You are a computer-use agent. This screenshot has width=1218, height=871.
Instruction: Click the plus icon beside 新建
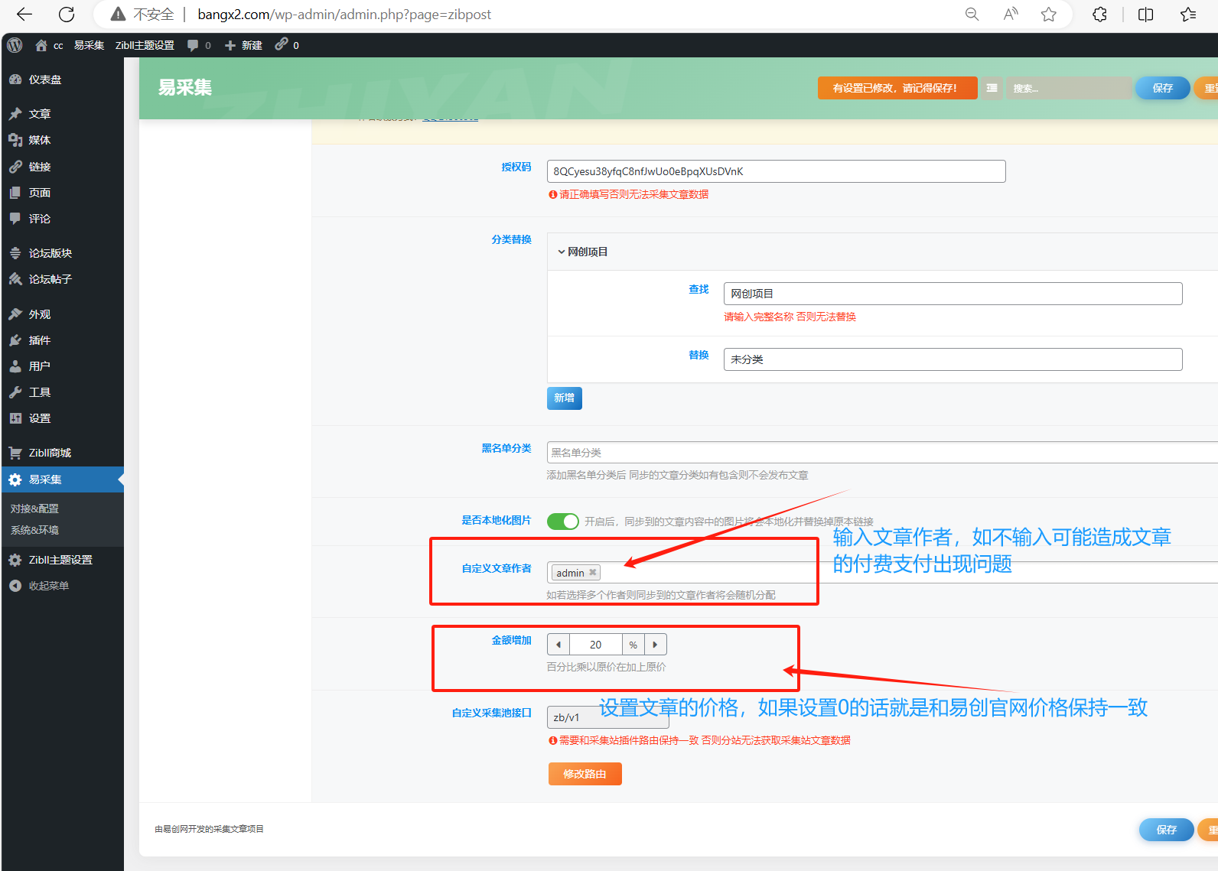pyautogui.click(x=230, y=45)
